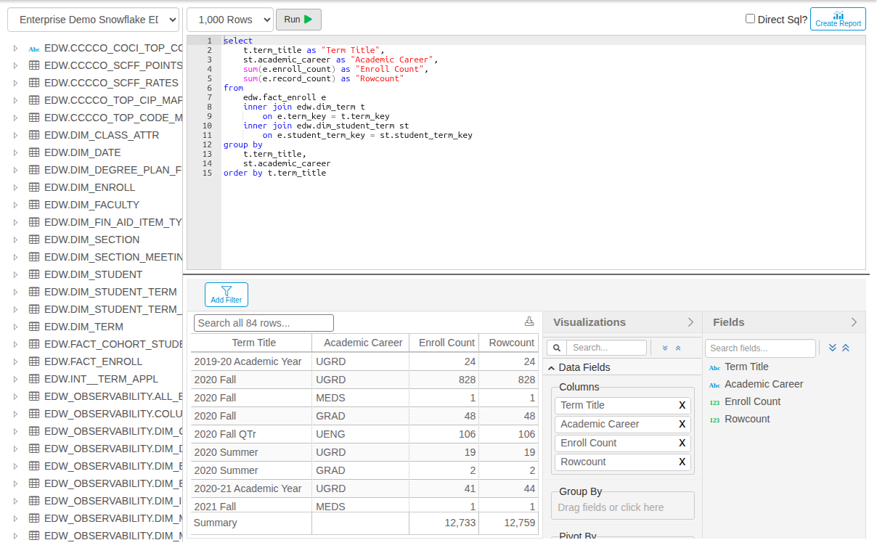The image size is (877, 548).
Task: Open the 1,000 Rows limit dropdown
Action: click(230, 20)
